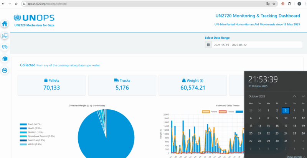This screenshot has height=158, width=307.
Task: Click the calendar icon beside date range
Action: click(208, 45)
